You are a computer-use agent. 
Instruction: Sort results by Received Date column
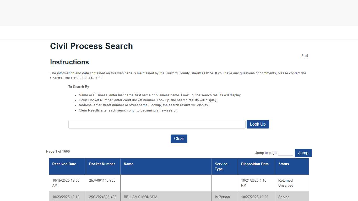point(64,164)
